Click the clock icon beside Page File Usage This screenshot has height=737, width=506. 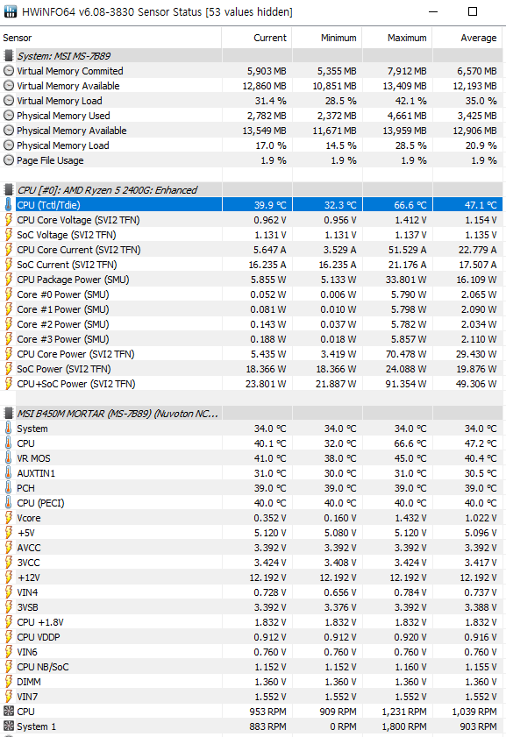click(9, 160)
